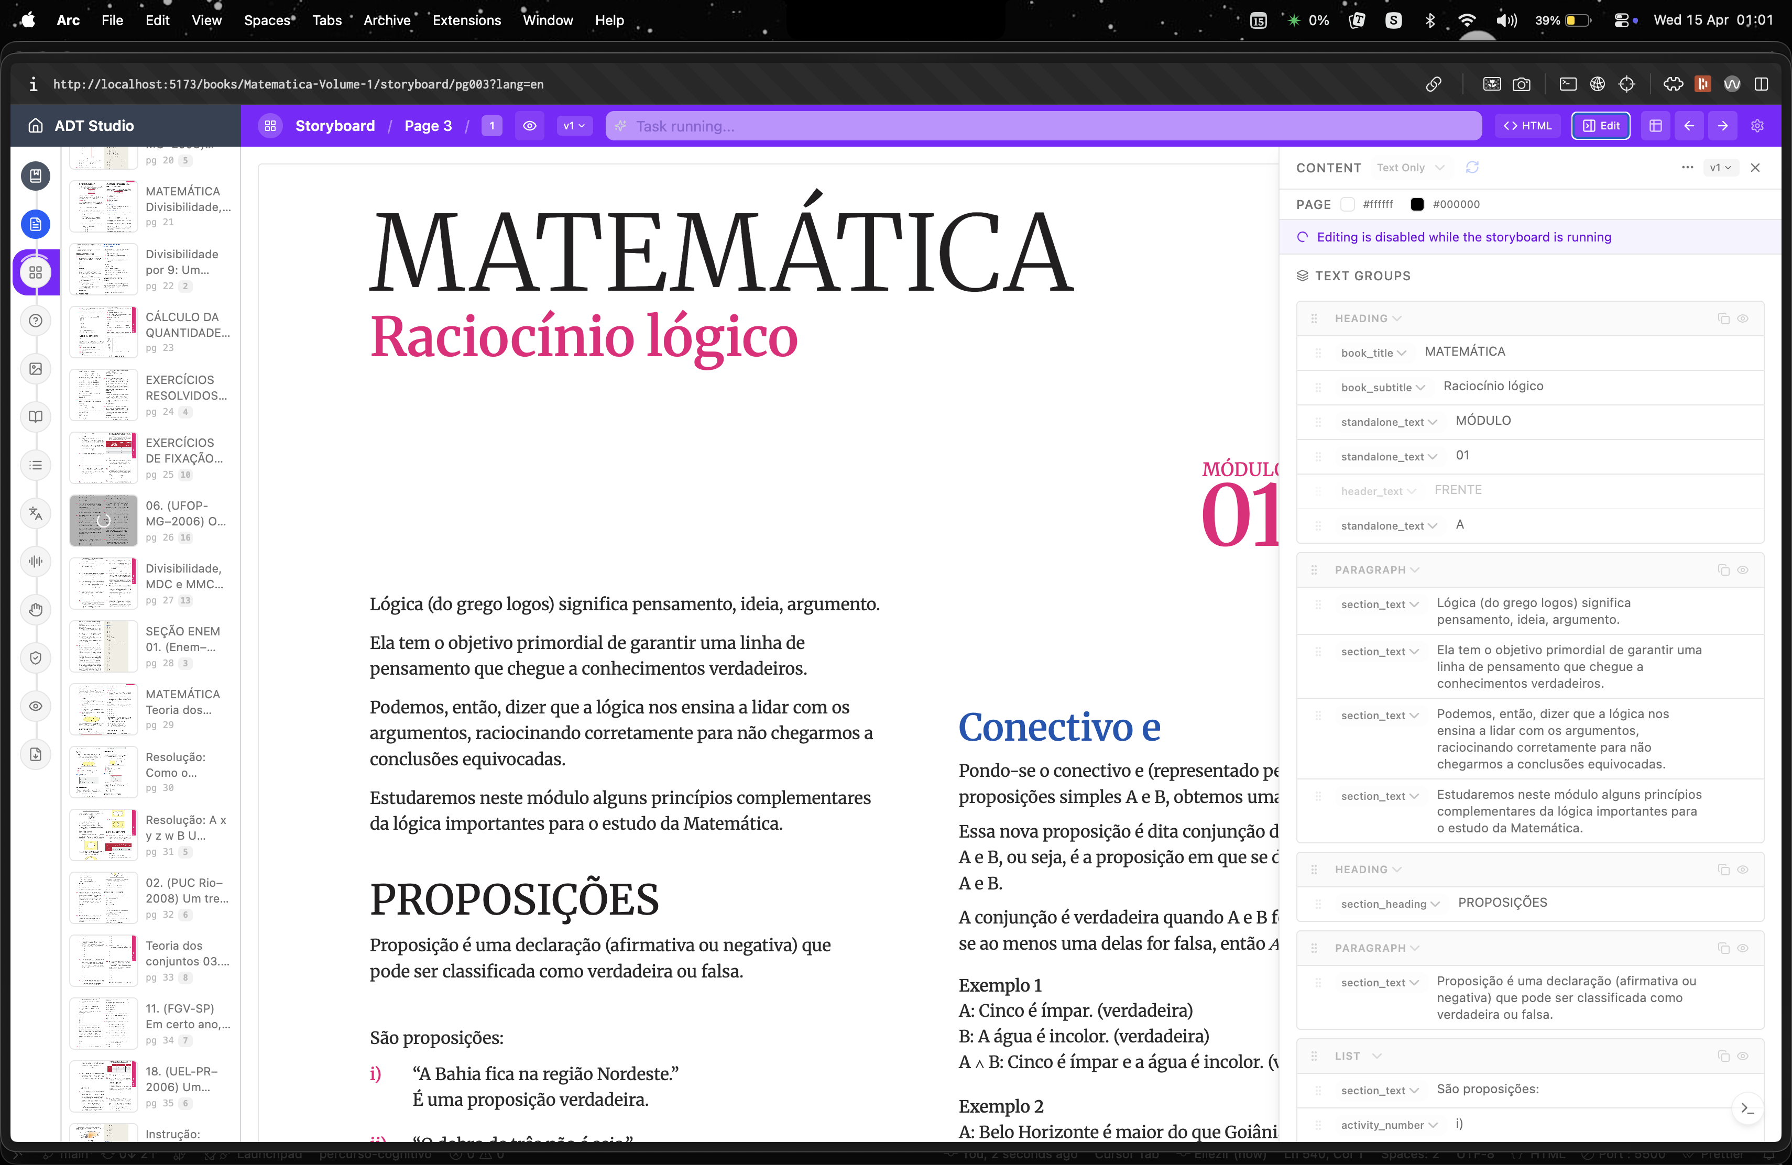Expand the book_title type dropdown
Screen dimensions: 1792x1165
1373,353
